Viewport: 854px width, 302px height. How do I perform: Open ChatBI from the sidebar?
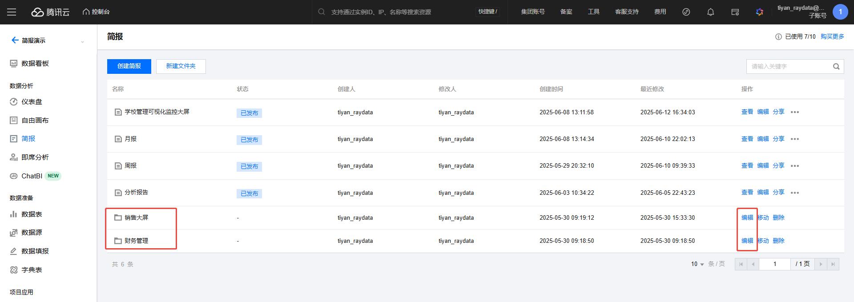point(32,176)
